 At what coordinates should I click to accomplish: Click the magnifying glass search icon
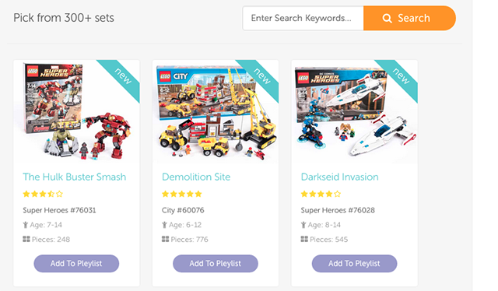pyautogui.click(x=387, y=19)
